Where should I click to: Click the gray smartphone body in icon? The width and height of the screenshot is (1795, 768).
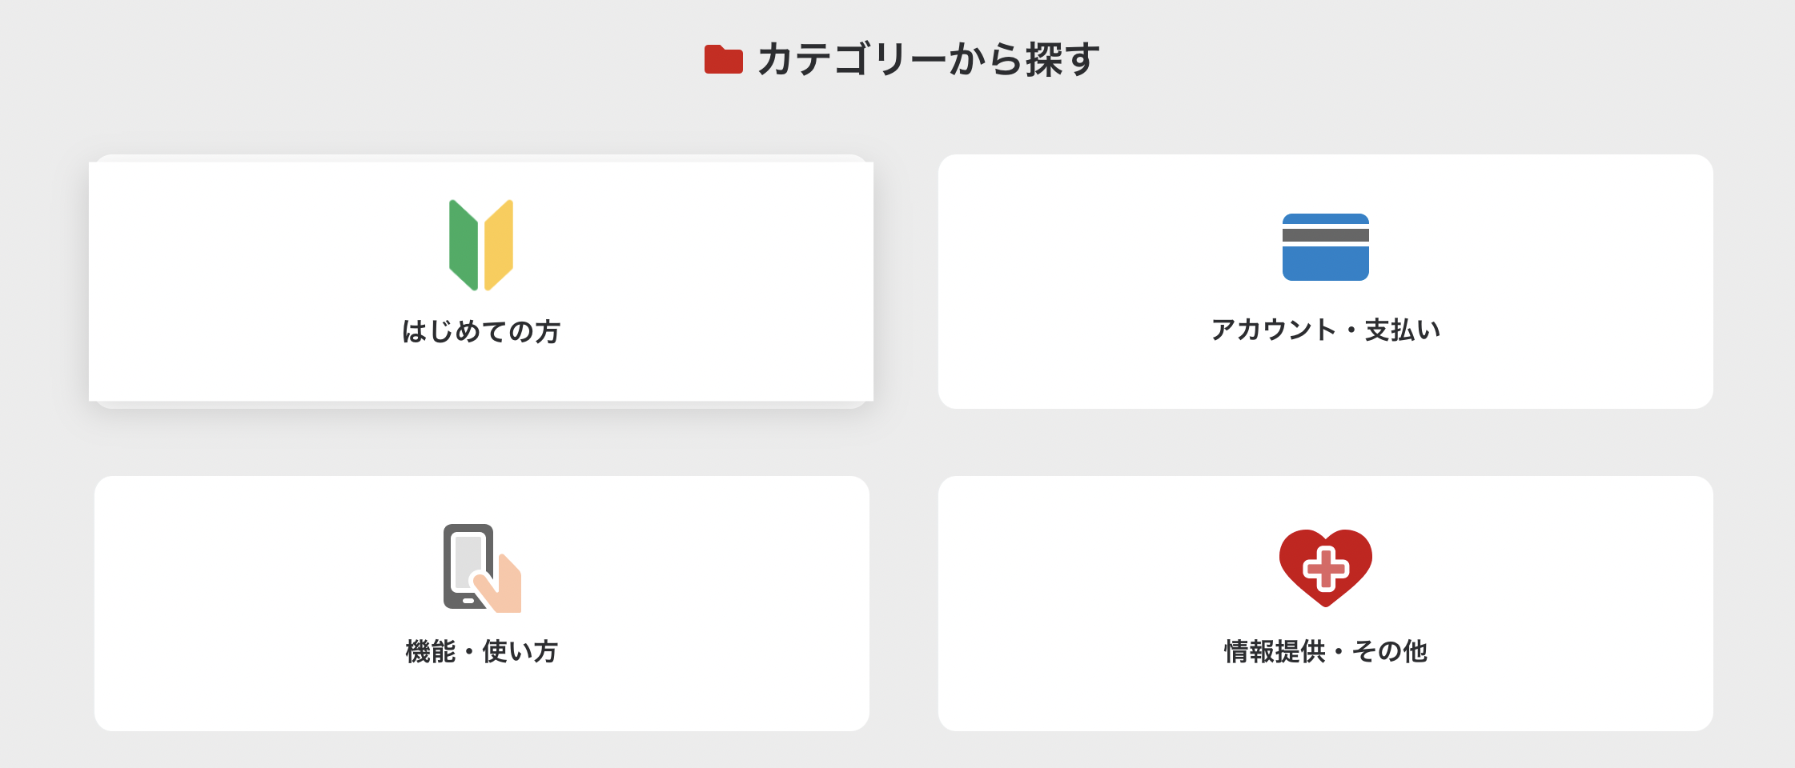click(x=453, y=568)
